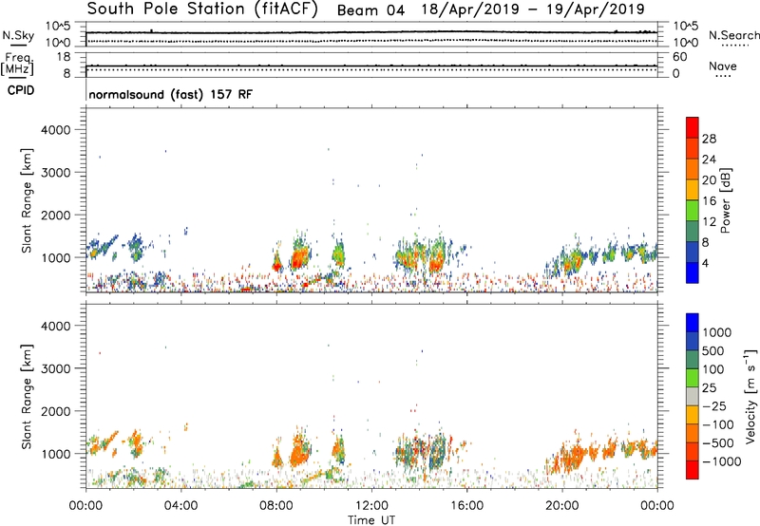Image resolution: width=760 pixels, height=526 pixels.
Task: Click the 12:00 time axis tick label
Action: [371, 506]
